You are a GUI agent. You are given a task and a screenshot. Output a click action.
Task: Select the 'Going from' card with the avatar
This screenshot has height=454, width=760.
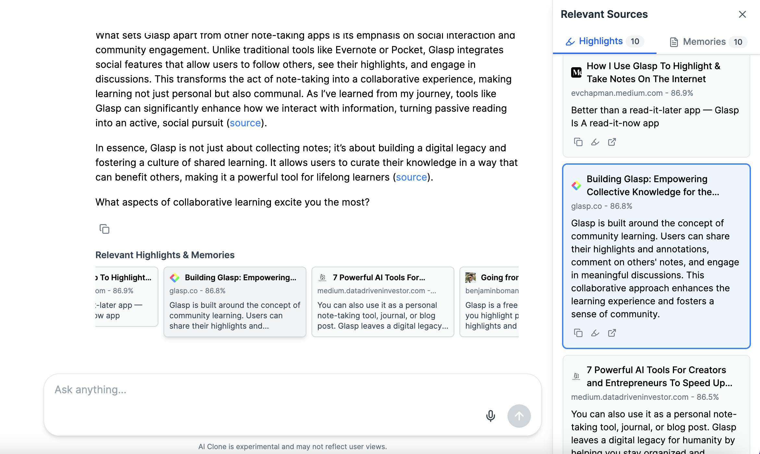(x=489, y=302)
